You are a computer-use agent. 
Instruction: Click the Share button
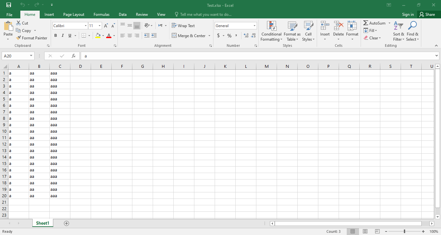coord(427,15)
